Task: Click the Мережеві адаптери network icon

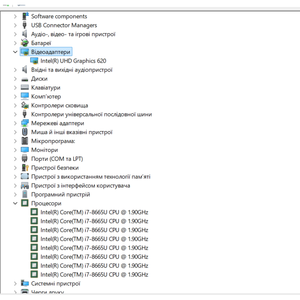Action: click(x=25, y=123)
